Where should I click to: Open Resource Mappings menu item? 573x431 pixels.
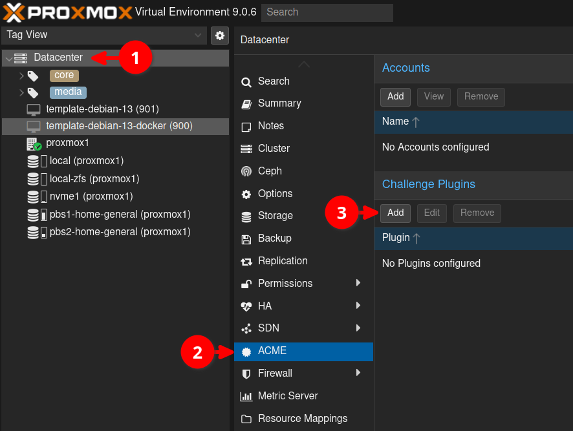303,419
